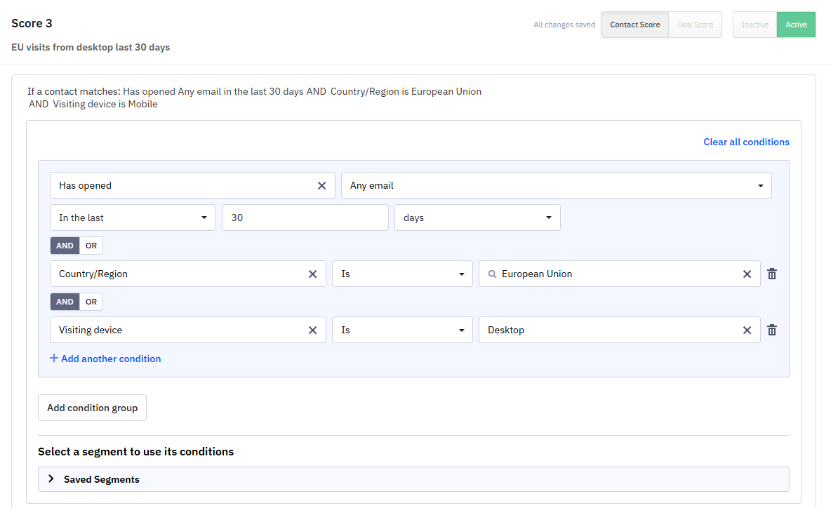The height and width of the screenshot is (508, 838).
Task: Open the 'In the last' dropdown
Action: (x=132, y=218)
